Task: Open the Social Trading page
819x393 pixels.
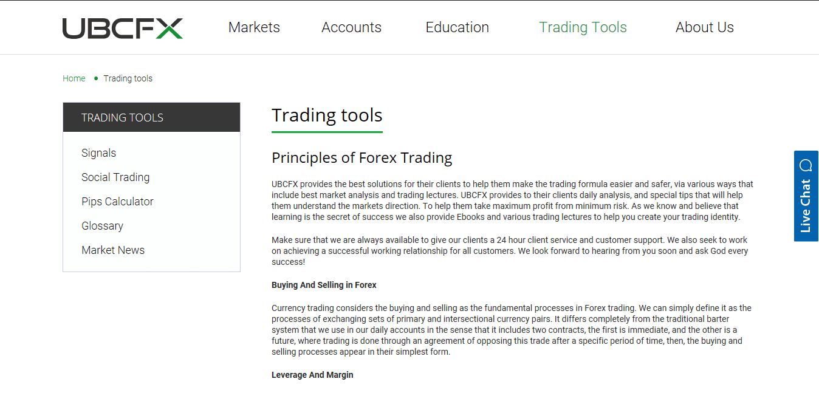Action: [115, 177]
